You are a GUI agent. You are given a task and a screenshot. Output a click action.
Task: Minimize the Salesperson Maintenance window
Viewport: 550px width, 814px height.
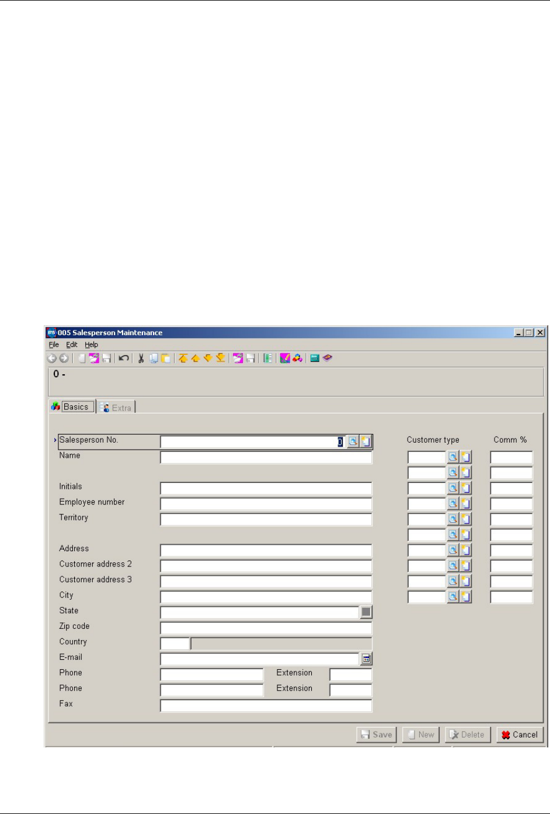click(x=519, y=333)
